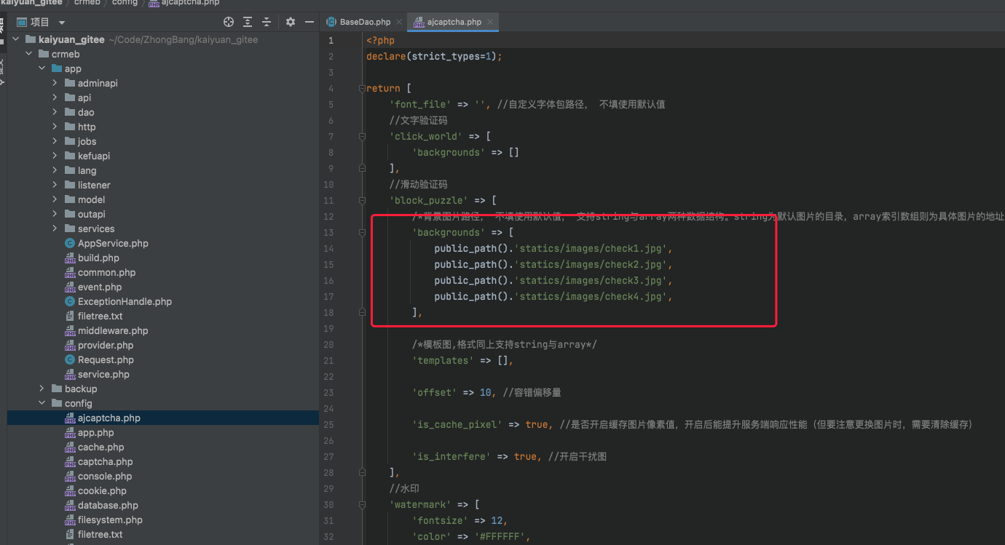
Task: Select database.php file
Action: 108,505
